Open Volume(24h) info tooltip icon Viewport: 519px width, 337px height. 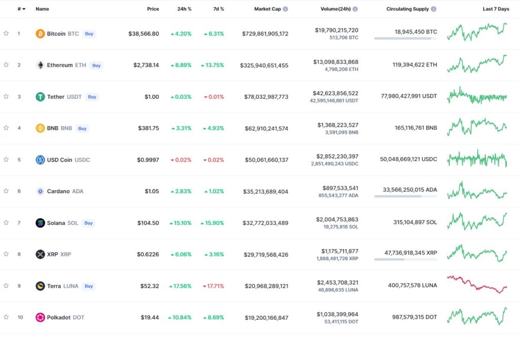click(355, 9)
